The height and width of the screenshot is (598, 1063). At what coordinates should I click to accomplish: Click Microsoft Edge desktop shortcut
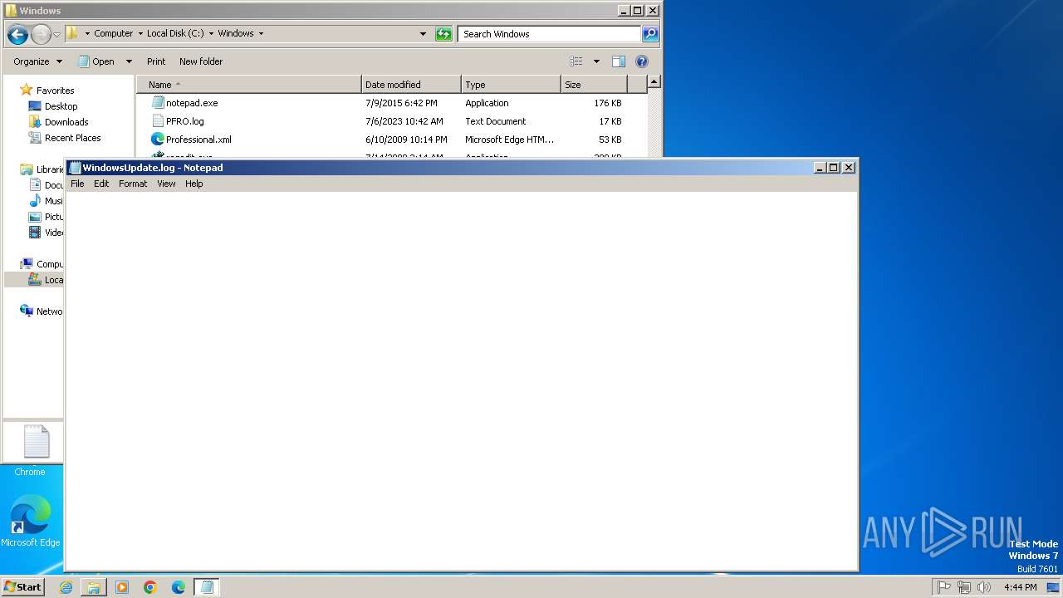coord(31,521)
